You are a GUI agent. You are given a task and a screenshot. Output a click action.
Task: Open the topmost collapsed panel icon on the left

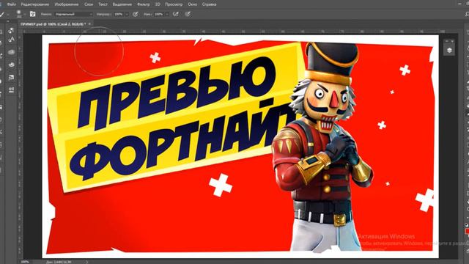click(x=11, y=30)
